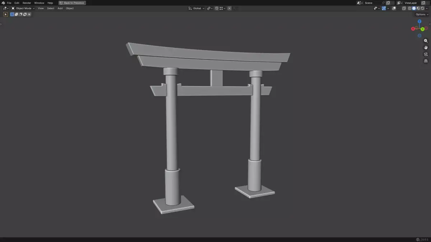The image size is (431, 242).
Task: Click the zoom magnifier icon in viewport sidebar
Action: tap(426, 41)
